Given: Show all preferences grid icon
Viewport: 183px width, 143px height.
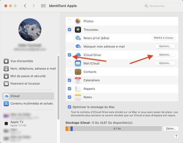Looking at the screenshot, I should click(43, 6).
